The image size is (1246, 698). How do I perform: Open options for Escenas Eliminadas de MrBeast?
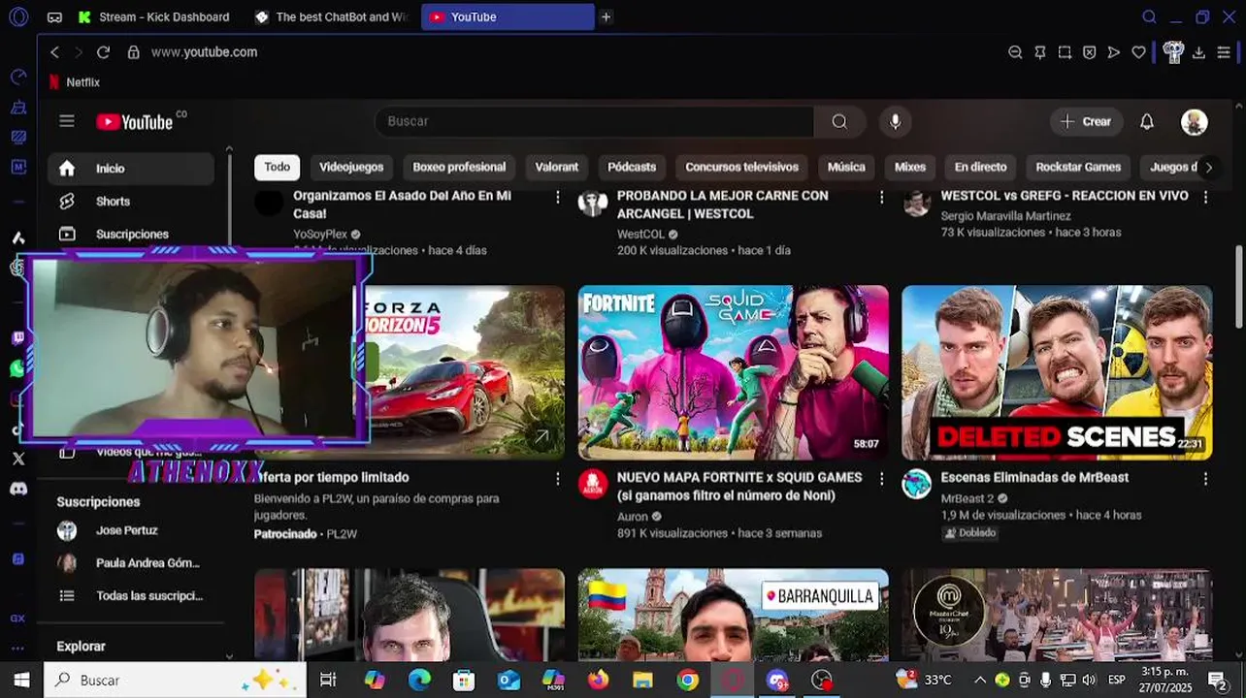point(1205,479)
